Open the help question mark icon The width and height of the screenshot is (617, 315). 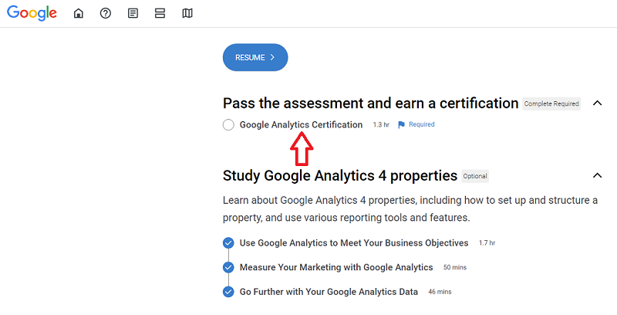click(x=106, y=13)
